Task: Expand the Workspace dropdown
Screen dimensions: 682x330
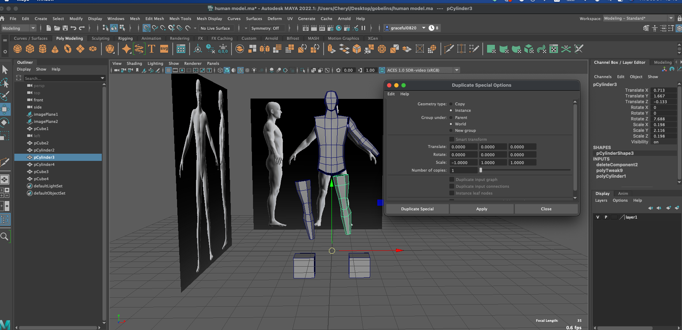Action: coord(671,18)
